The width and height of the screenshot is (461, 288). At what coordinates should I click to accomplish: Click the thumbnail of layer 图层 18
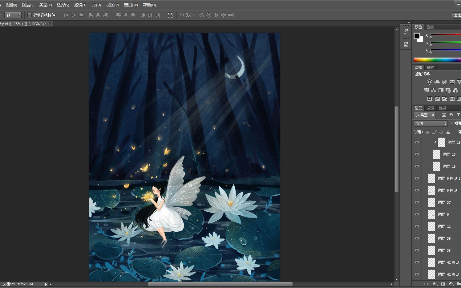coord(436,166)
